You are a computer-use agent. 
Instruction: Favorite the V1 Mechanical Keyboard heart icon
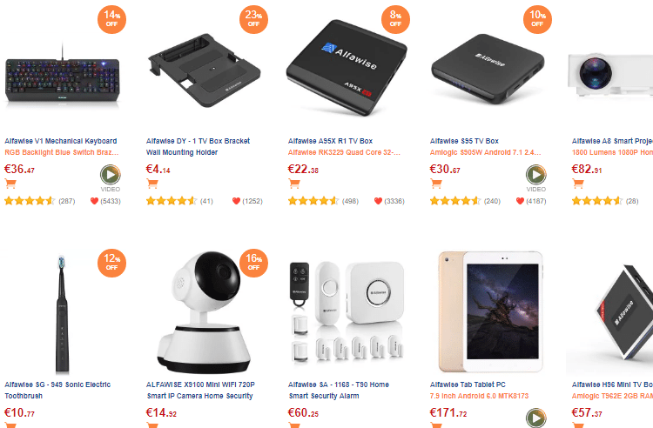pyautogui.click(x=94, y=201)
